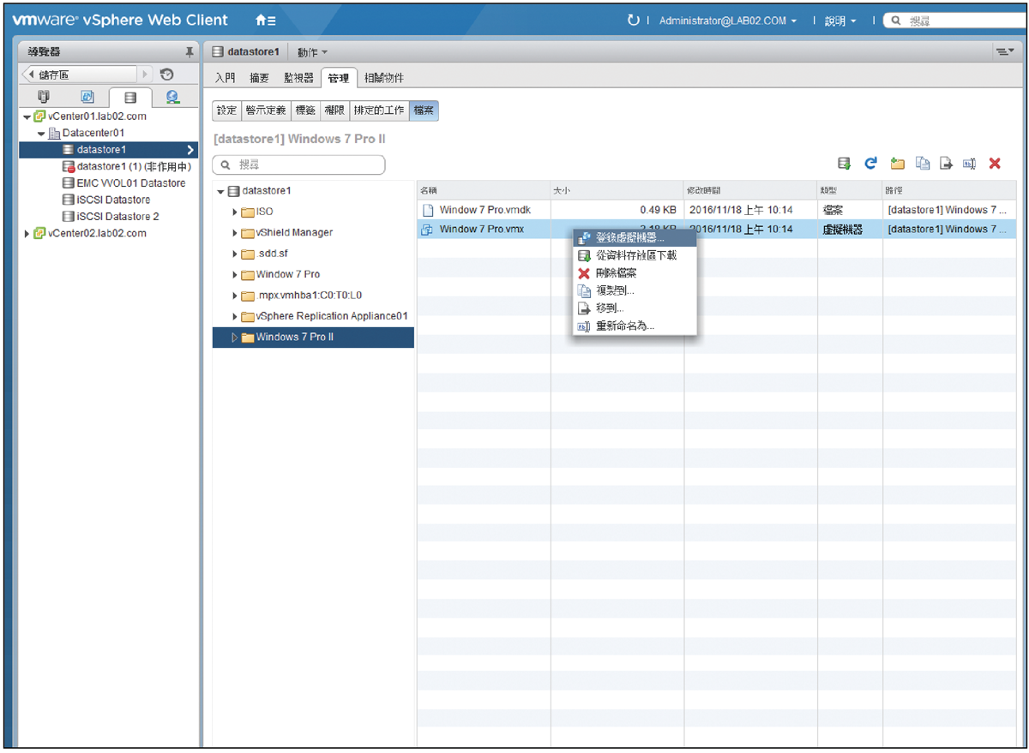Open the 摘要 tab
This screenshot has height=753, width=1029.
click(259, 78)
